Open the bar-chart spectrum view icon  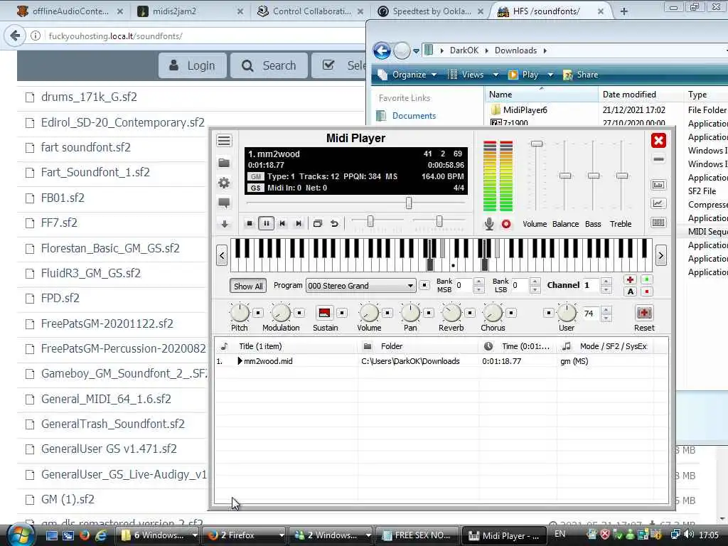click(x=658, y=185)
